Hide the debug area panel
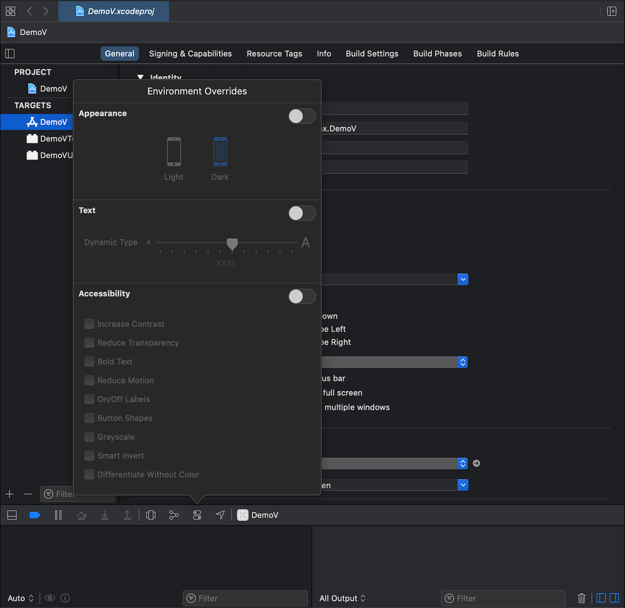The height and width of the screenshot is (608, 625). (12, 515)
